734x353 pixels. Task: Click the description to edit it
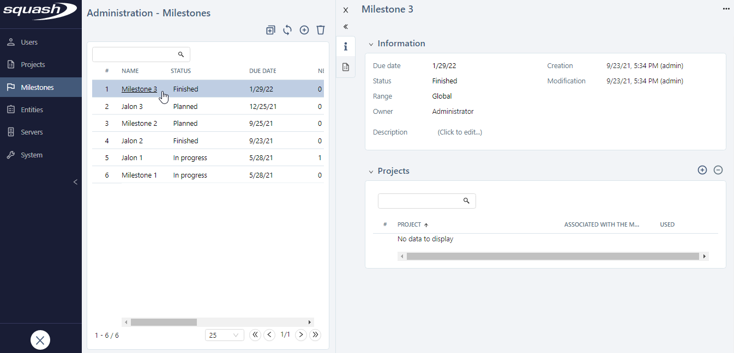(x=460, y=132)
